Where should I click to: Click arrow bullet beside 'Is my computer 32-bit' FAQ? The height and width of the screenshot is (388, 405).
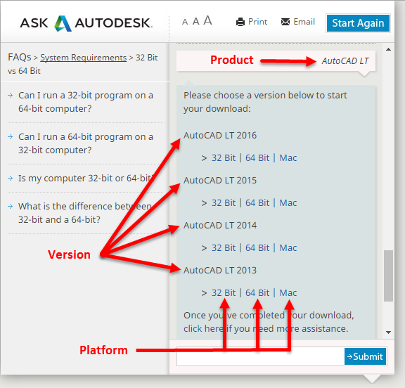click(11, 178)
